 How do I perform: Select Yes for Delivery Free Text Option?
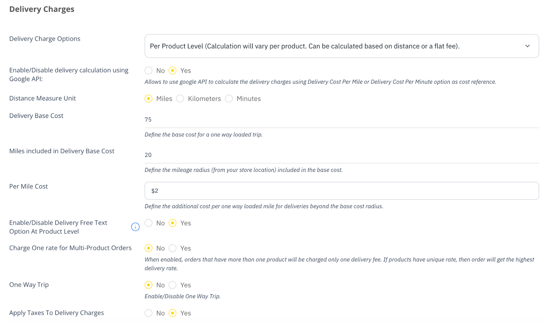[x=173, y=223]
